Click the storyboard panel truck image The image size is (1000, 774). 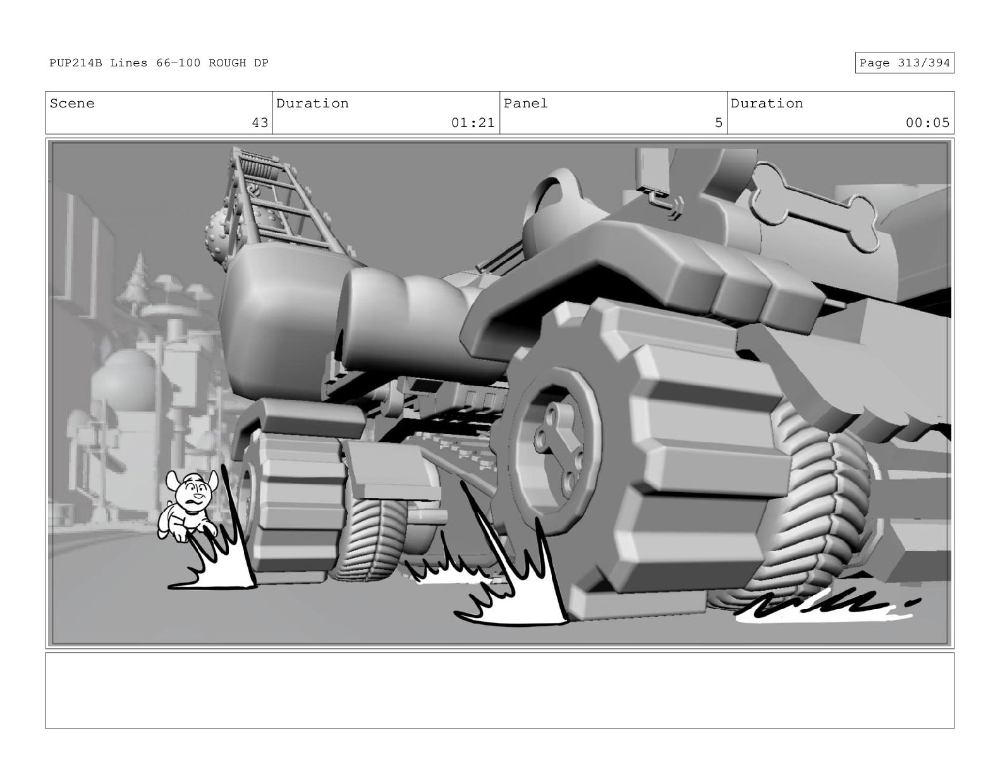[500, 394]
